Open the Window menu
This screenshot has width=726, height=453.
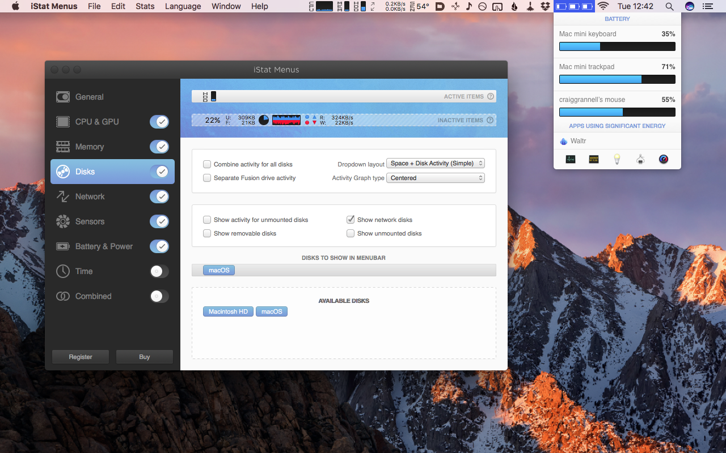(x=226, y=6)
